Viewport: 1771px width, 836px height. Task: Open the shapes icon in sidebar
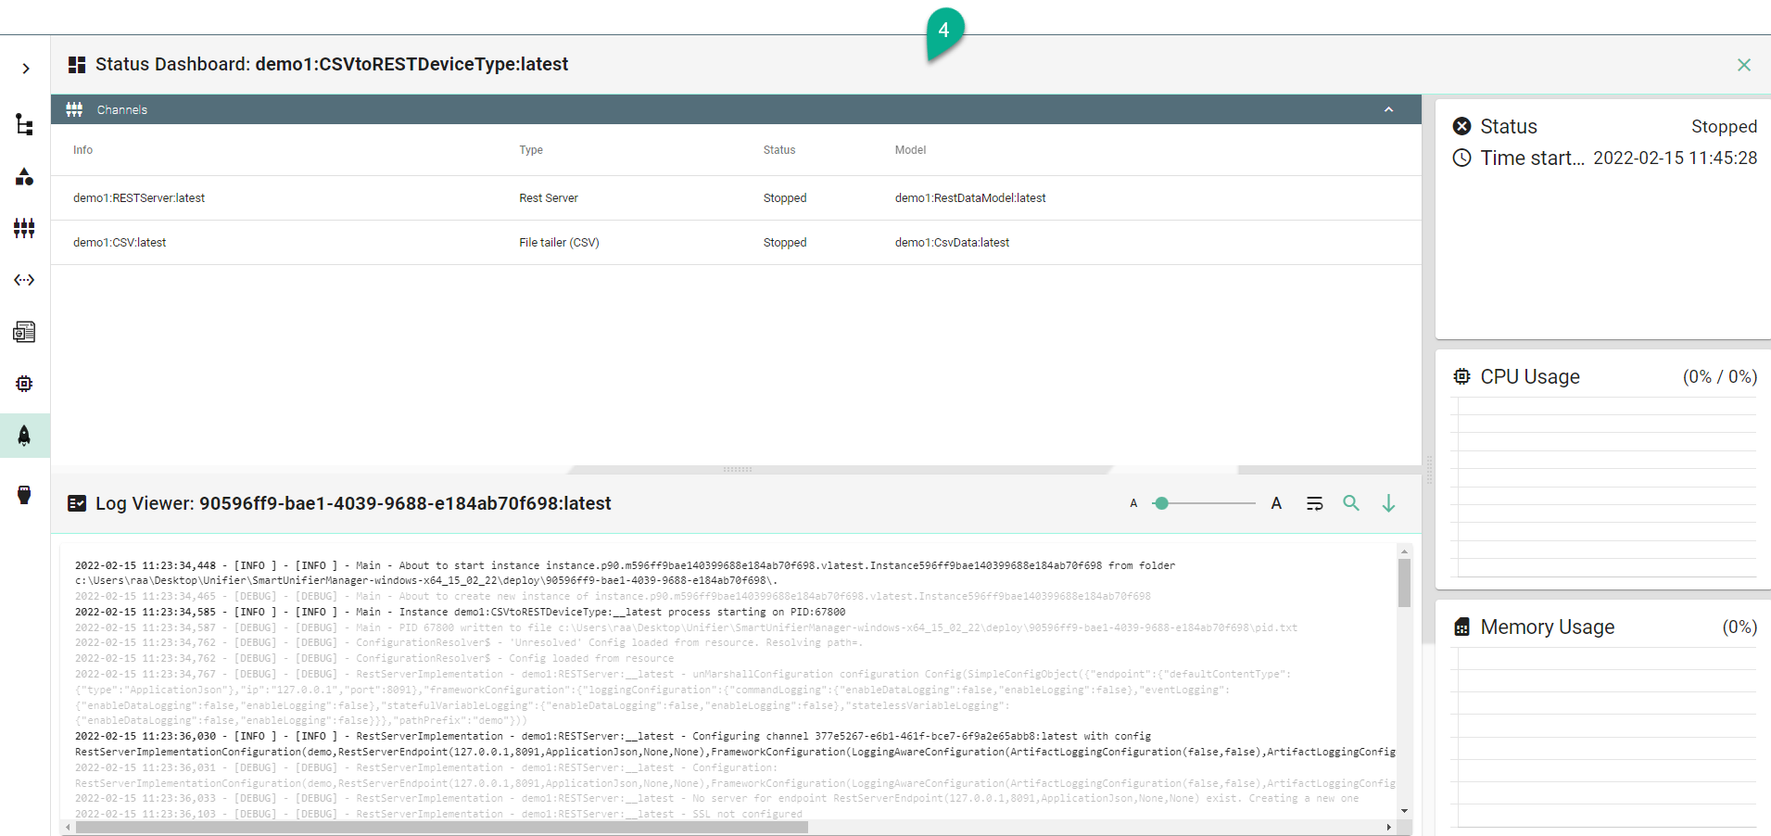(25, 176)
